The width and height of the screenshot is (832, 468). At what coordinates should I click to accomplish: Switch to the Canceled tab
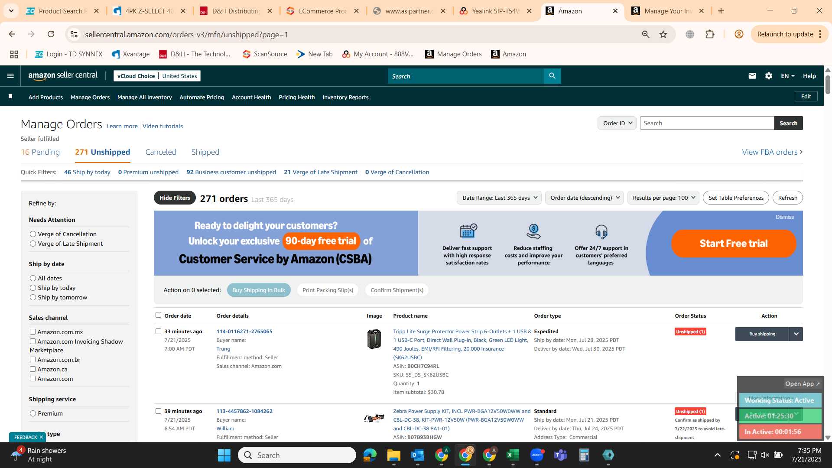point(161,152)
